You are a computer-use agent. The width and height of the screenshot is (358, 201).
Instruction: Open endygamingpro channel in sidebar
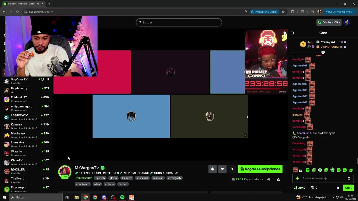[x=26, y=108]
